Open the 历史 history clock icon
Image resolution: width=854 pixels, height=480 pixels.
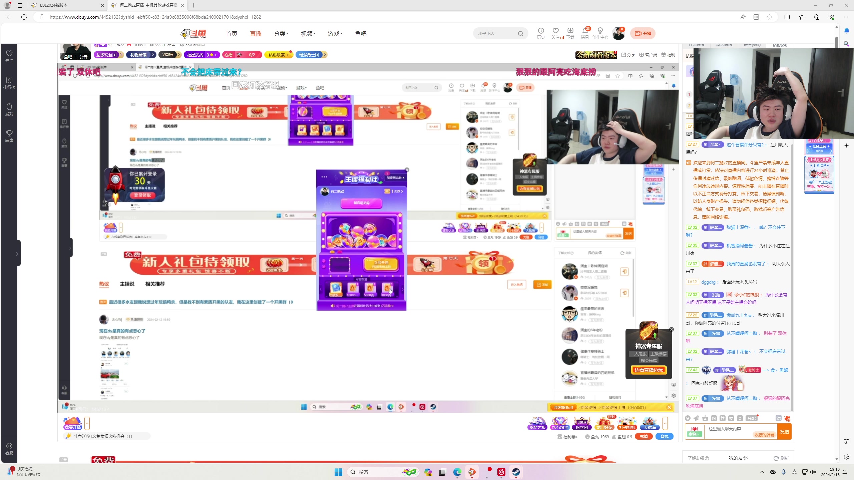[x=541, y=33]
